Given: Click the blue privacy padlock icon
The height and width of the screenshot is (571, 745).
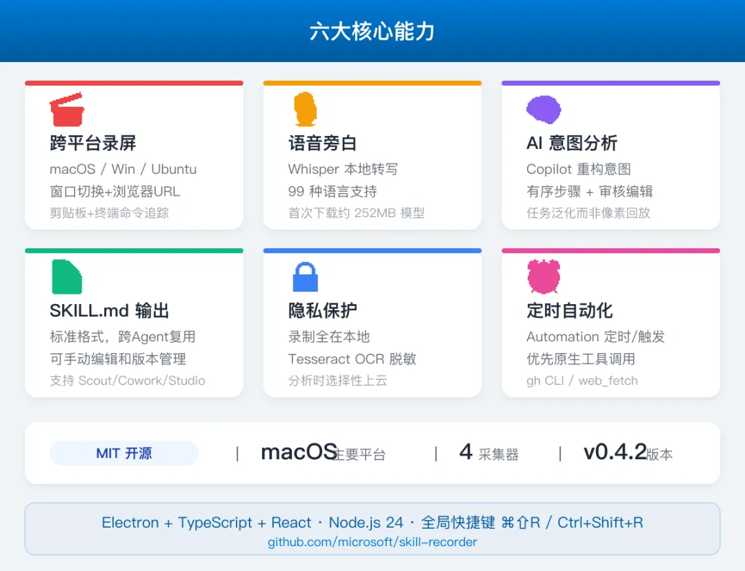Looking at the screenshot, I should [x=305, y=277].
